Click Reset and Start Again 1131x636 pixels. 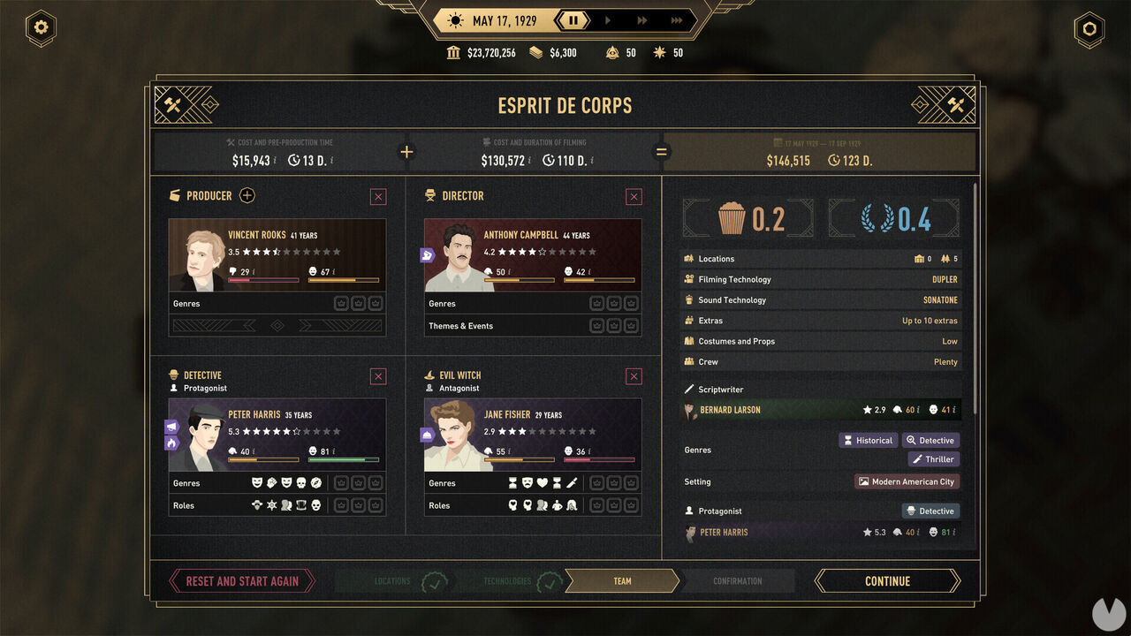coord(242,581)
